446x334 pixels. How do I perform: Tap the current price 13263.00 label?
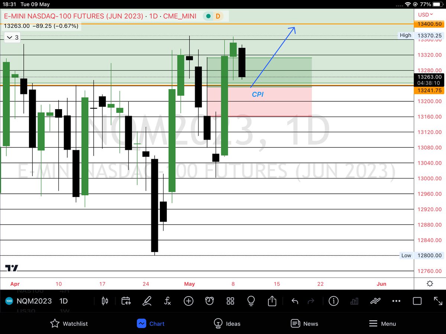point(430,77)
